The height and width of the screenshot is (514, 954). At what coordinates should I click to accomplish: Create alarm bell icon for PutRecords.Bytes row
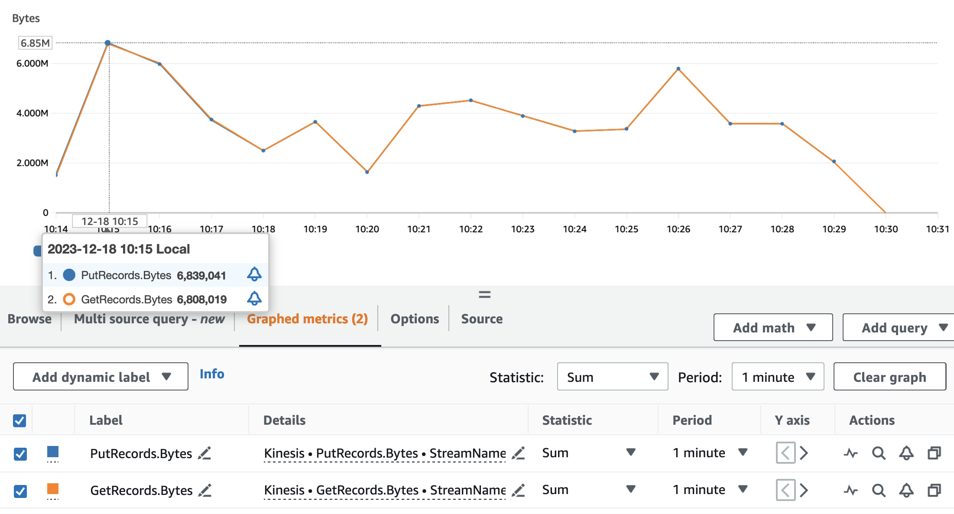point(906,453)
